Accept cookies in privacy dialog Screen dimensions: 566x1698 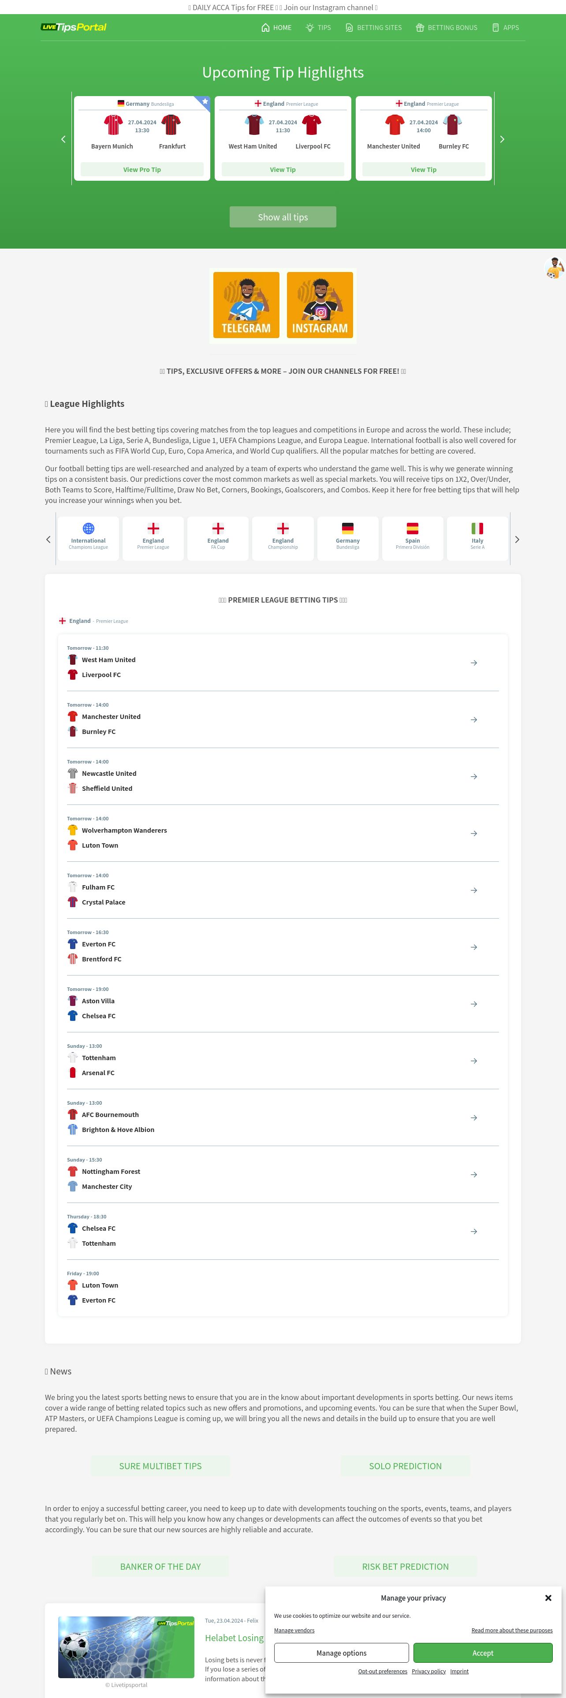click(x=483, y=1653)
